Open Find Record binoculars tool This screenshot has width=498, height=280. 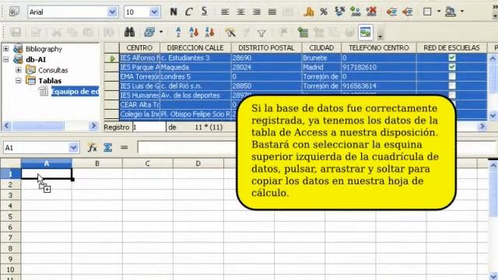click(x=129, y=32)
